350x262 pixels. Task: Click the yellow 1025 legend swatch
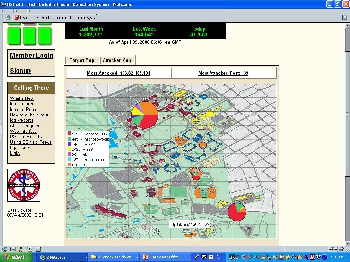click(x=69, y=149)
